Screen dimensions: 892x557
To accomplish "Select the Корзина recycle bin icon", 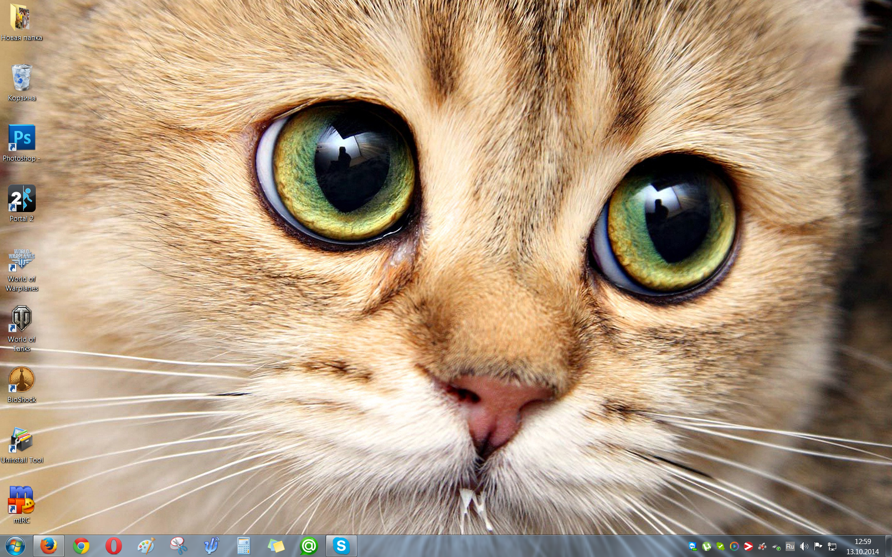I will [21, 78].
